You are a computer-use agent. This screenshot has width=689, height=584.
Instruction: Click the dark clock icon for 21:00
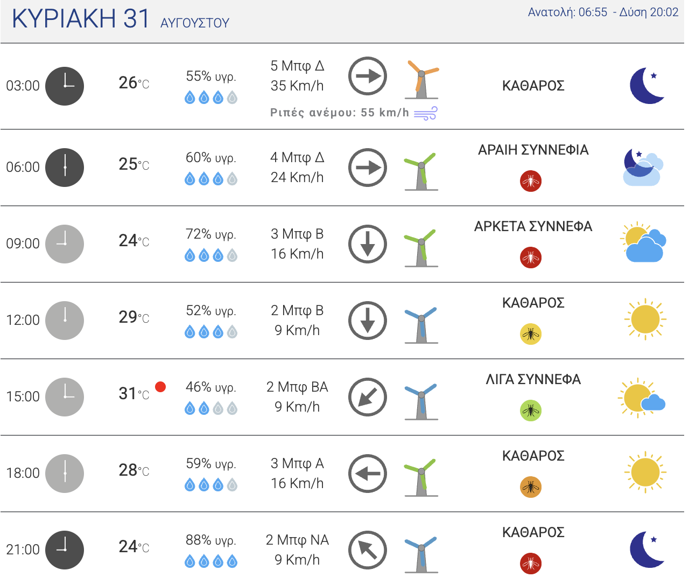click(65, 550)
